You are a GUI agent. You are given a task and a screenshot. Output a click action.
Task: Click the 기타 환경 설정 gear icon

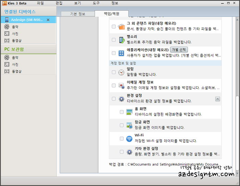130,152
